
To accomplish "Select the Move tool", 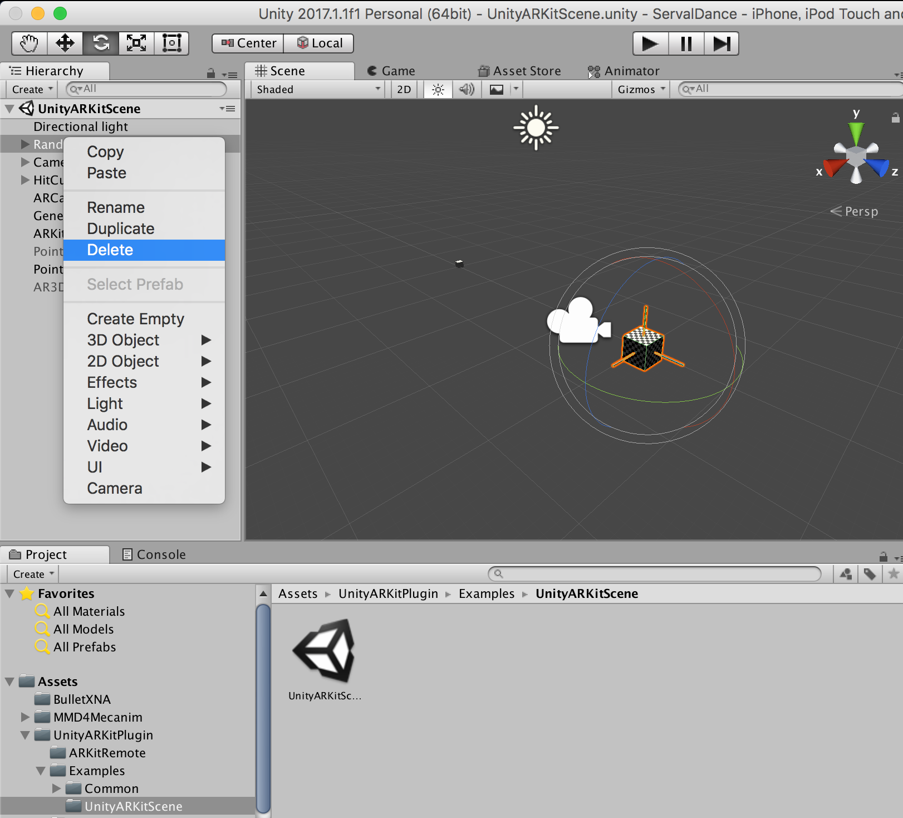I will [65, 43].
